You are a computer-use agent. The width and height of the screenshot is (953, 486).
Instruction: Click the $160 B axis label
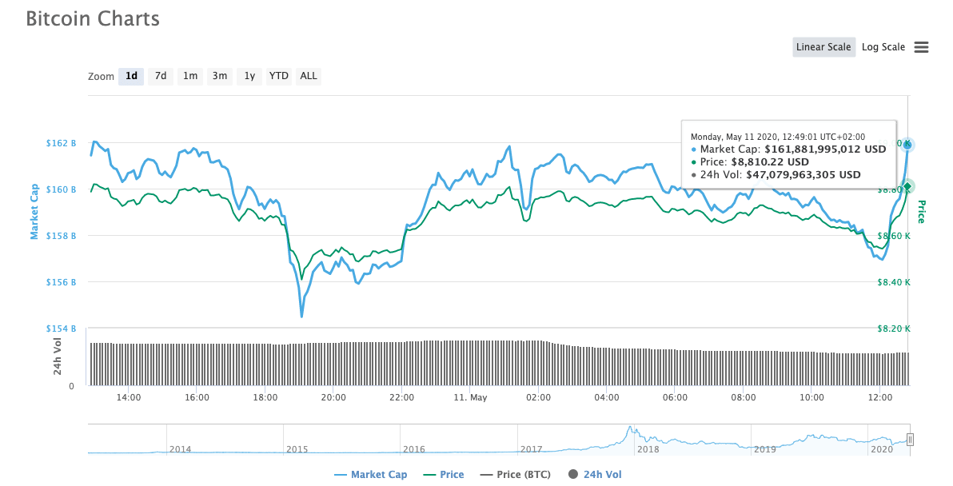pos(61,189)
